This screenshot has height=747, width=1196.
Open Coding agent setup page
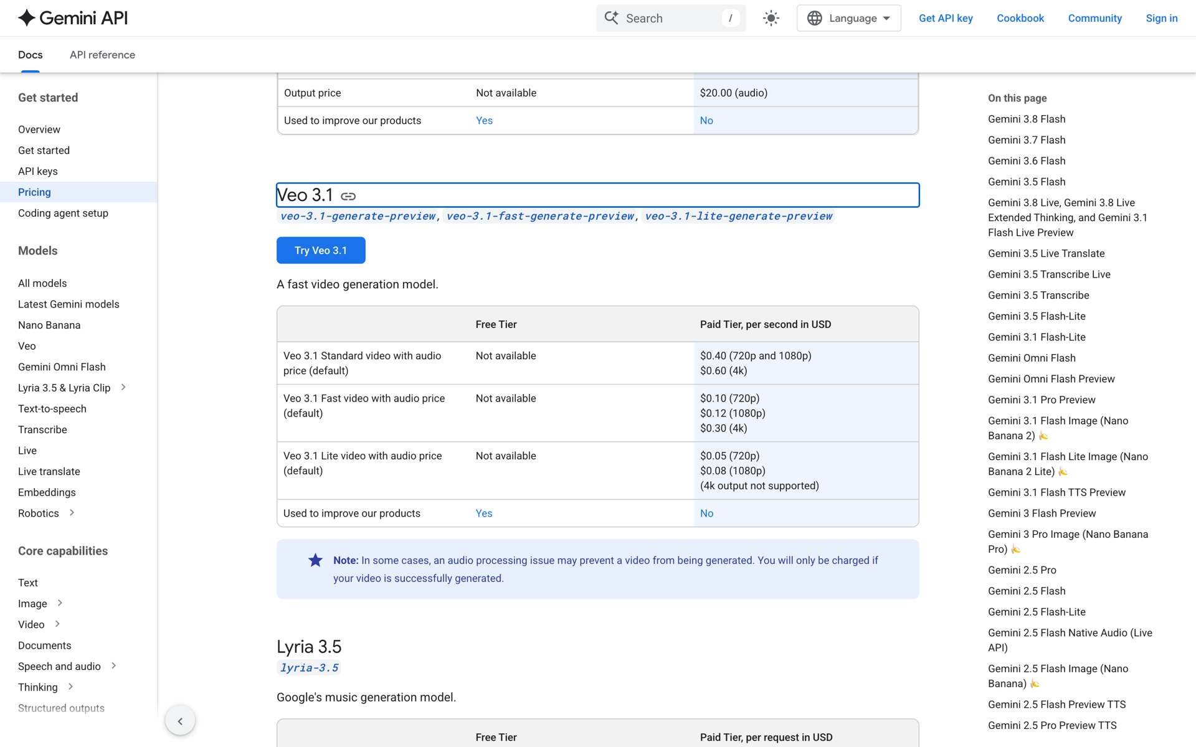click(x=63, y=213)
